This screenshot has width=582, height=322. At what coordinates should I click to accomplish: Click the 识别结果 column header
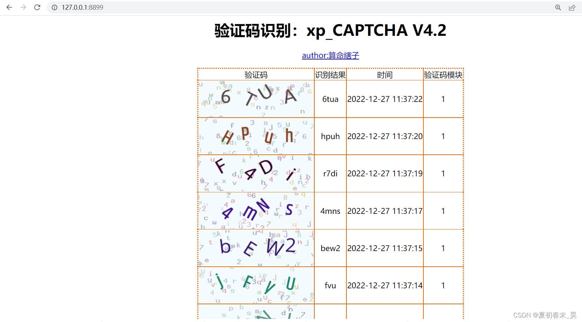pos(330,75)
